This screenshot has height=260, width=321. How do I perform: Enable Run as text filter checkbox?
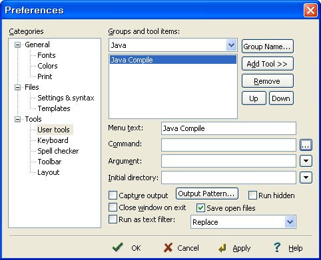click(113, 219)
